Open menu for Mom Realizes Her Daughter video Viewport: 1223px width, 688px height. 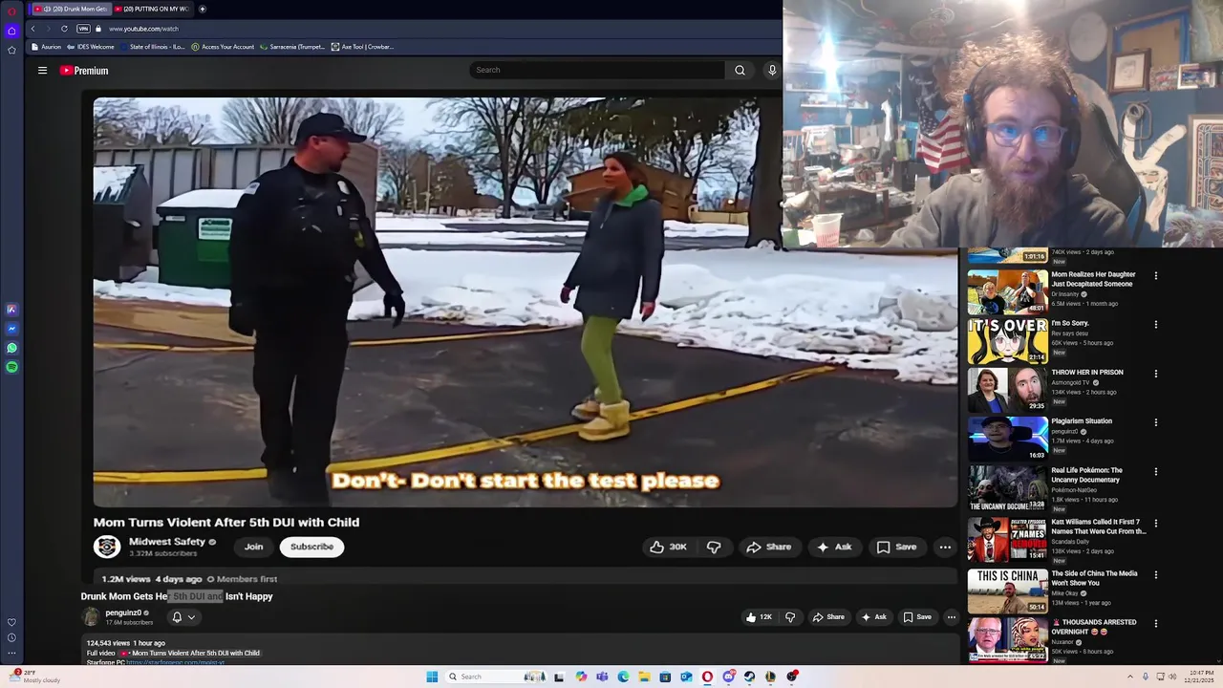[1155, 275]
